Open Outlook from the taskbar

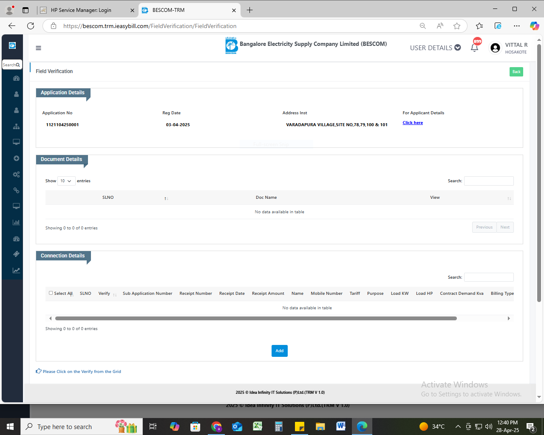(237, 427)
